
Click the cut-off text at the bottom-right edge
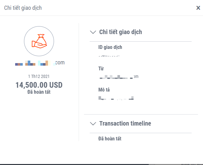click(x=192, y=164)
